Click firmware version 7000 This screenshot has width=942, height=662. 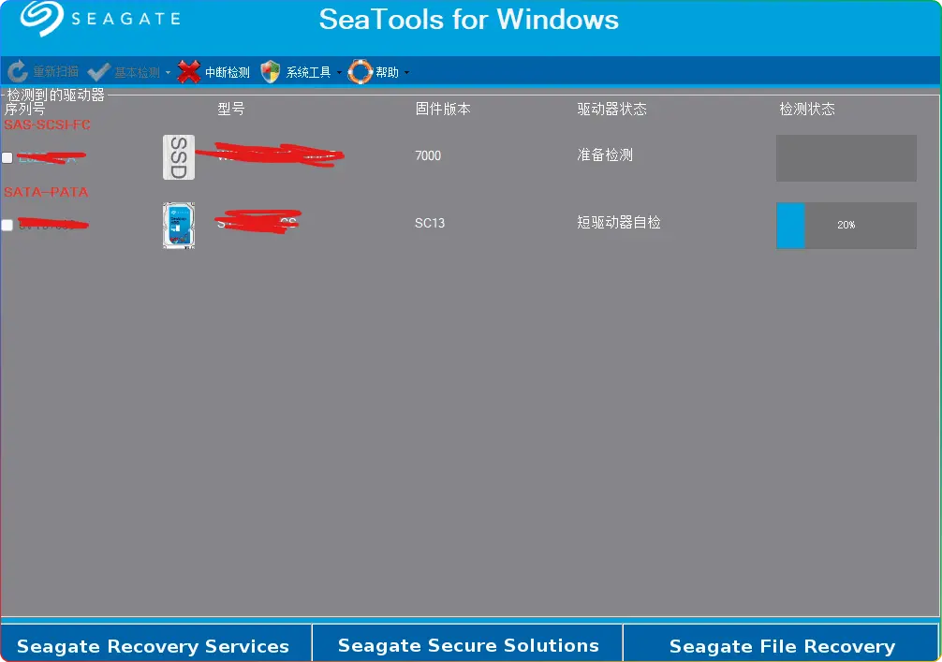[428, 155]
